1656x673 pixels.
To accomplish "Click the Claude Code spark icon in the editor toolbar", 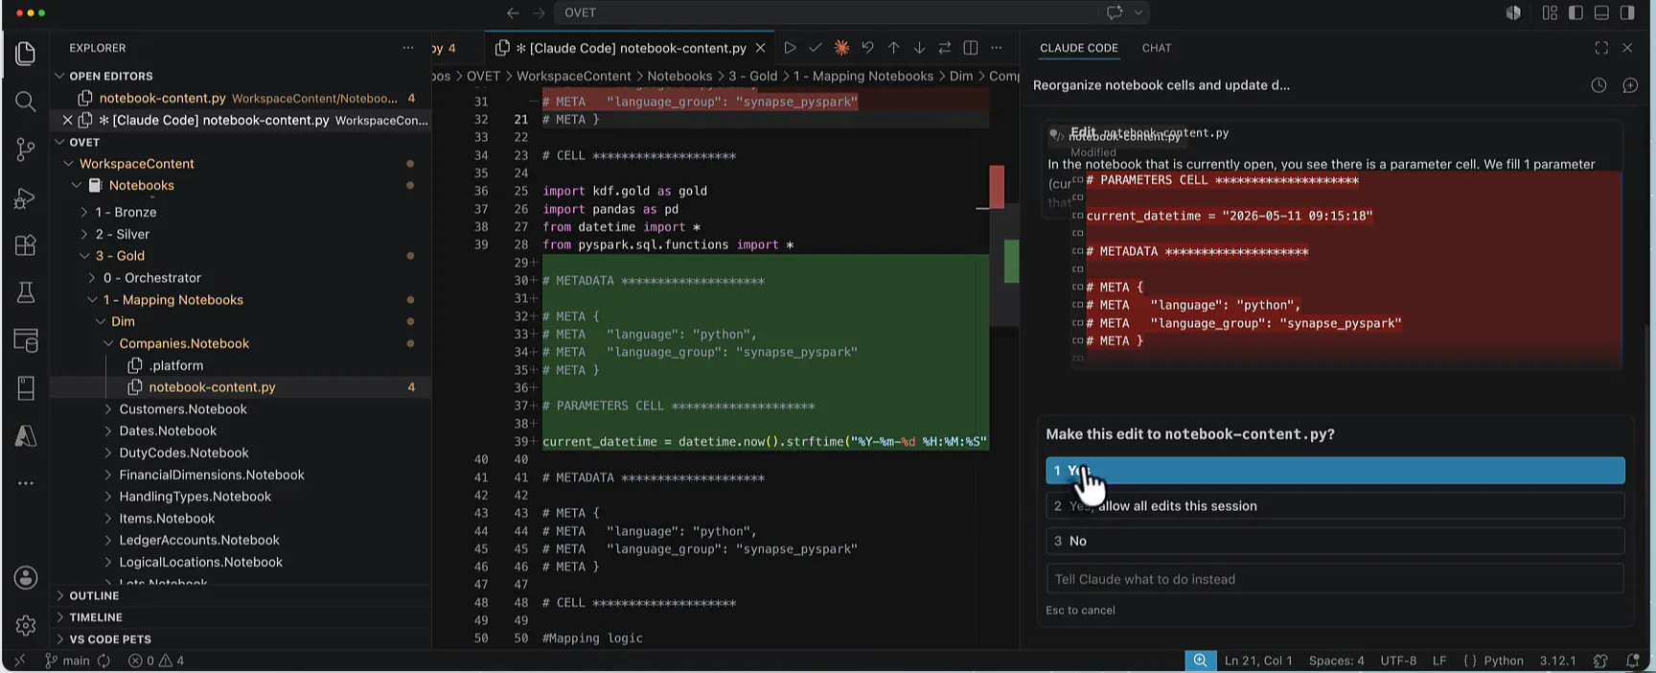I will click(x=841, y=48).
